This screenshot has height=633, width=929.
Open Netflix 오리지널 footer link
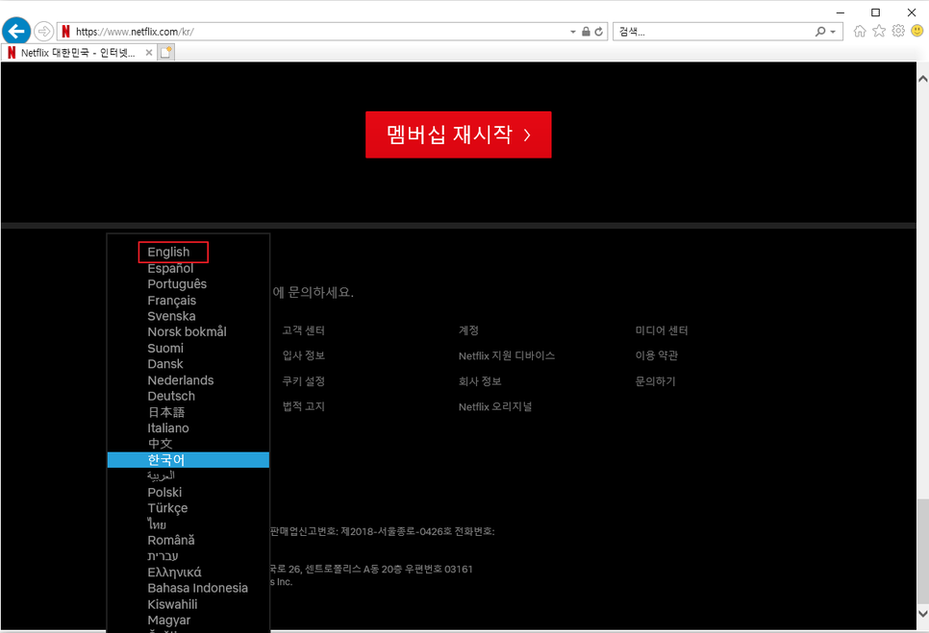click(x=494, y=406)
